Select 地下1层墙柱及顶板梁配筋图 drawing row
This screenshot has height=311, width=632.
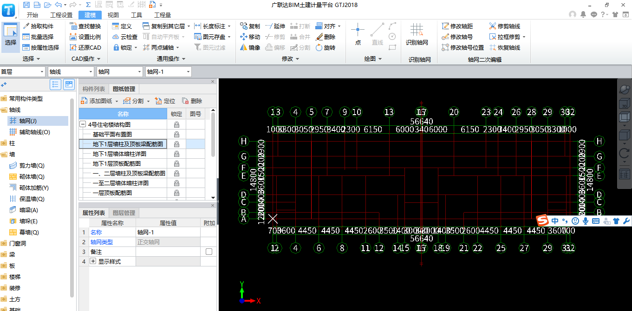[x=123, y=144]
